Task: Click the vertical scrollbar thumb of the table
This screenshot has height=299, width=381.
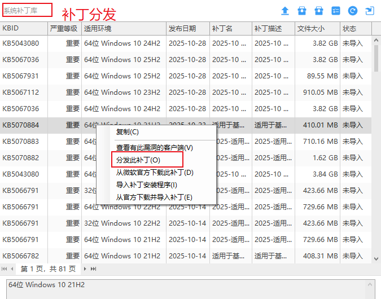Action: (x=376, y=58)
